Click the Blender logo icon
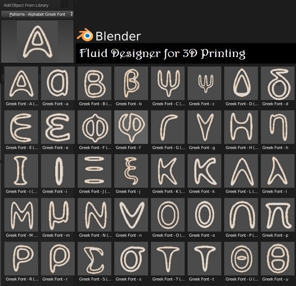The height and width of the screenshot is (286, 296). (x=85, y=35)
